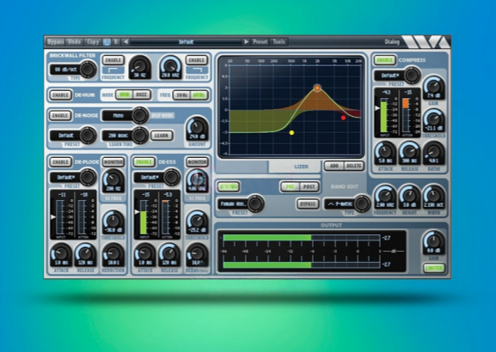
Task: Open the EQ Female Ann. preset selector
Action: (241, 203)
